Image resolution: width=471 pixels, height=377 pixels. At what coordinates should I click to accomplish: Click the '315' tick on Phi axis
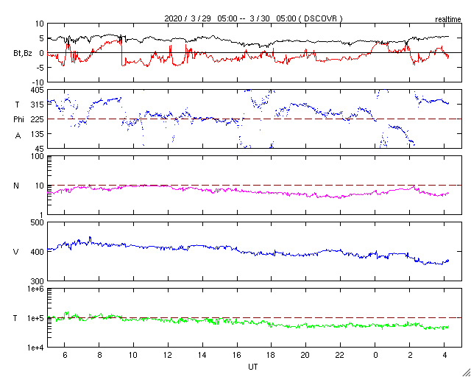pos(38,105)
